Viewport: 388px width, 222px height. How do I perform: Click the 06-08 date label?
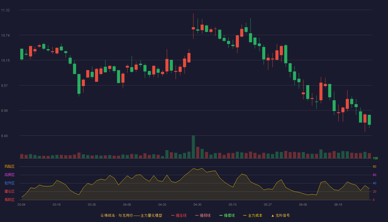pyautogui.click(x=303, y=205)
